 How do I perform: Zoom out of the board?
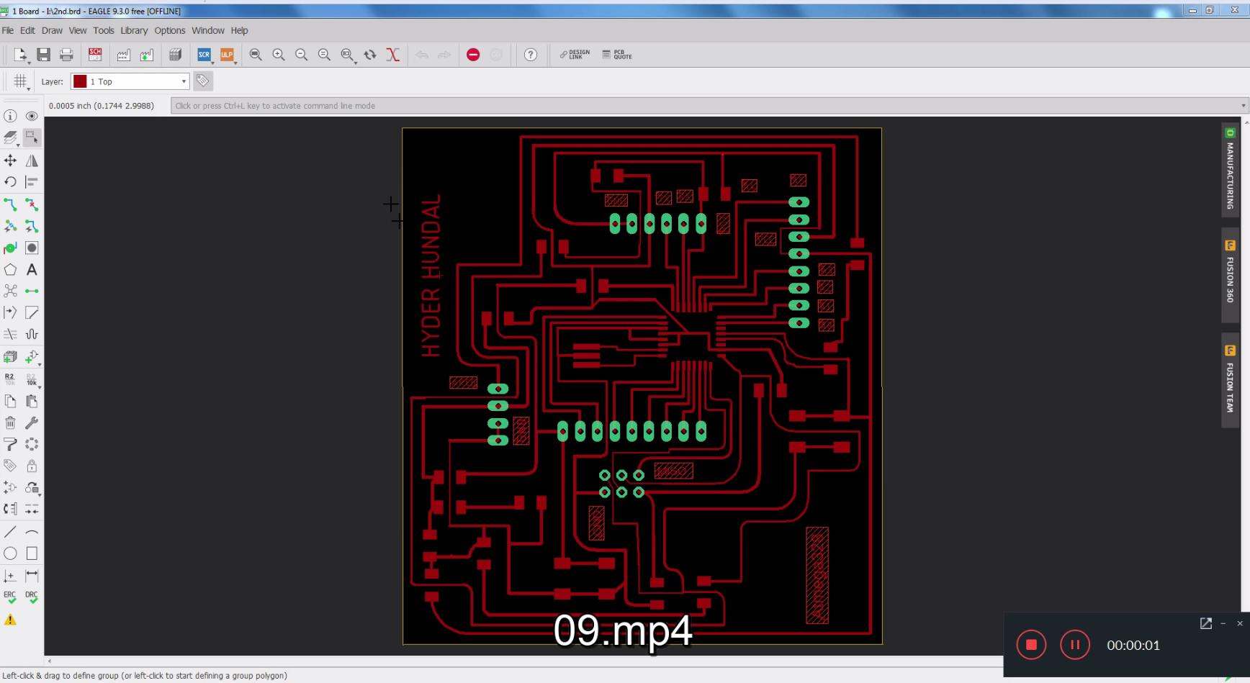pyautogui.click(x=302, y=55)
